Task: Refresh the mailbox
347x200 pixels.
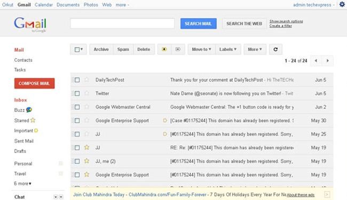Action: point(275,49)
